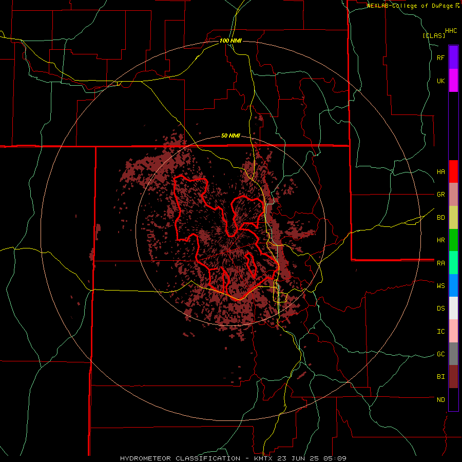Click the "GC" legend label

tap(440, 354)
